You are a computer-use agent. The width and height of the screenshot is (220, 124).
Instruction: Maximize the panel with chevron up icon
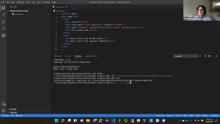[213, 56]
